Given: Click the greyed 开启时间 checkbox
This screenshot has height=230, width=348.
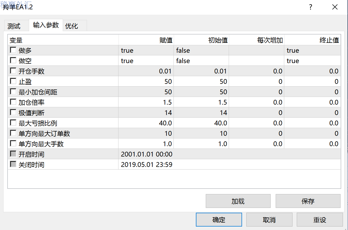Looking at the screenshot, I should [13, 154].
